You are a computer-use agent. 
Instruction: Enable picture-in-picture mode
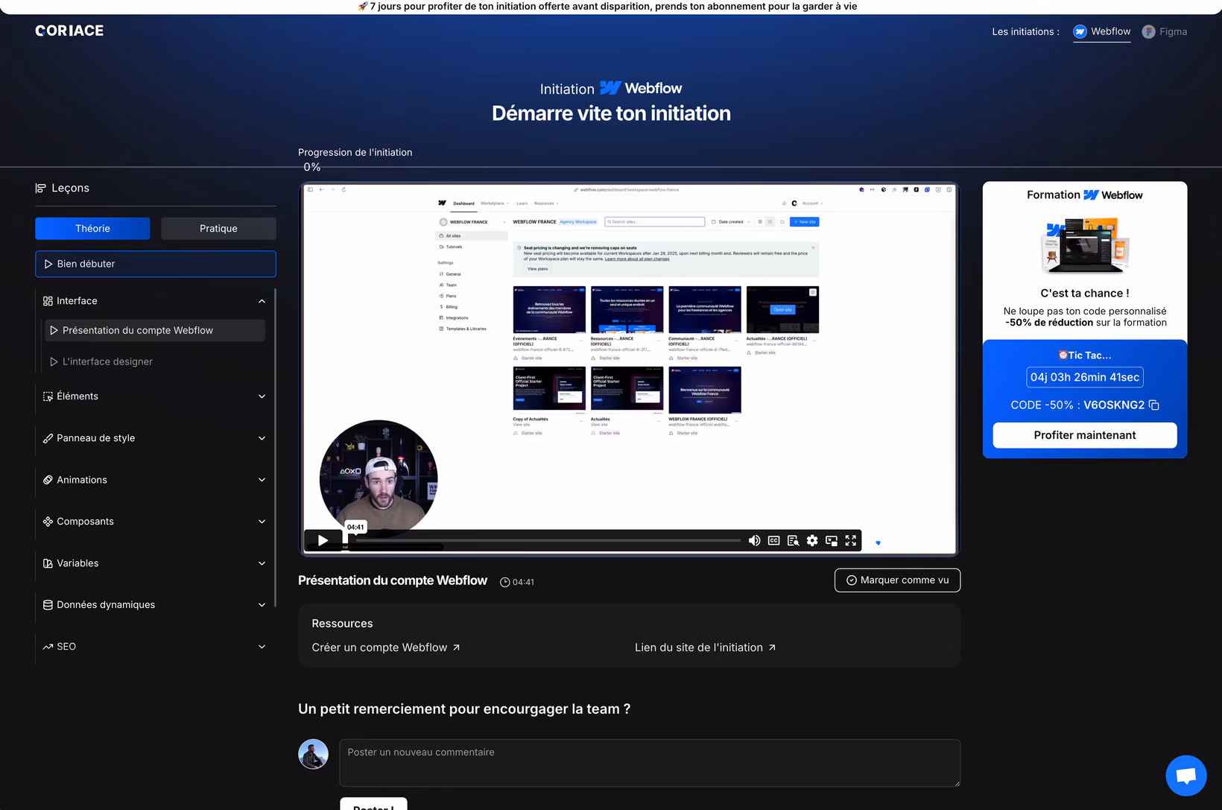(x=832, y=540)
